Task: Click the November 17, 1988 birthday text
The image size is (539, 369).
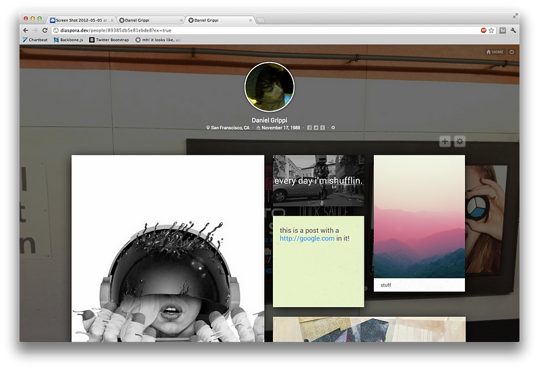Action: pyautogui.click(x=281, y=128)
